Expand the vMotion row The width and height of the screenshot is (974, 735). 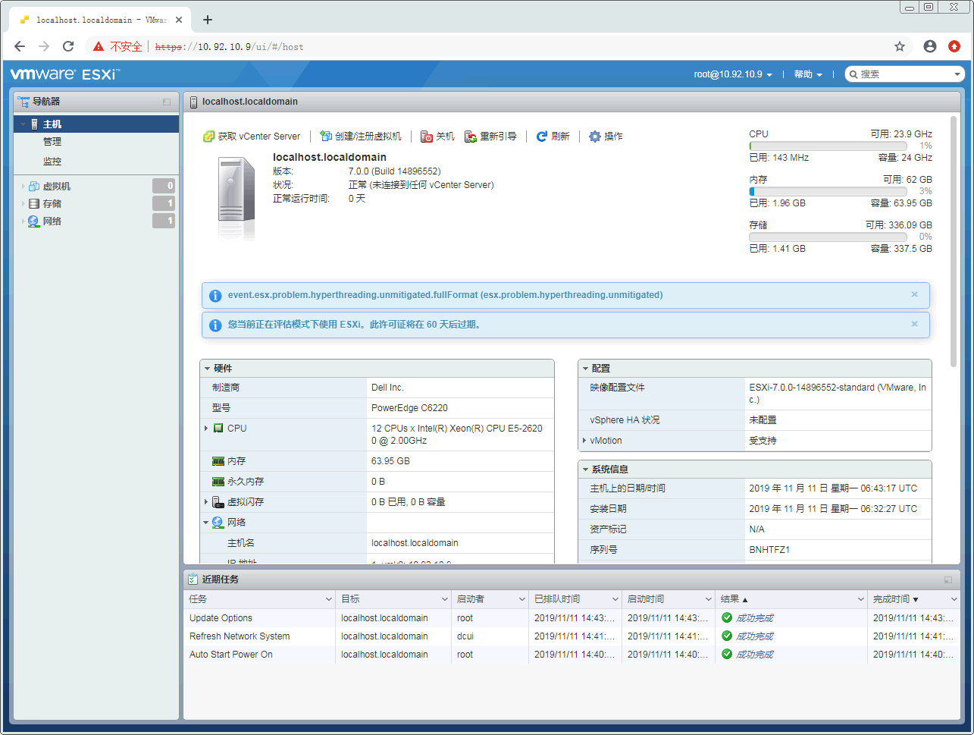point(584,441)
